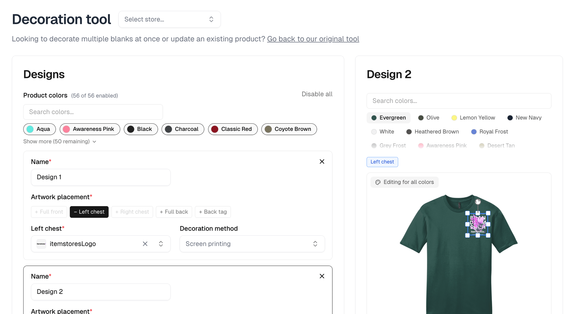
Task: Click Disable all colors
Action: point(317,94)
